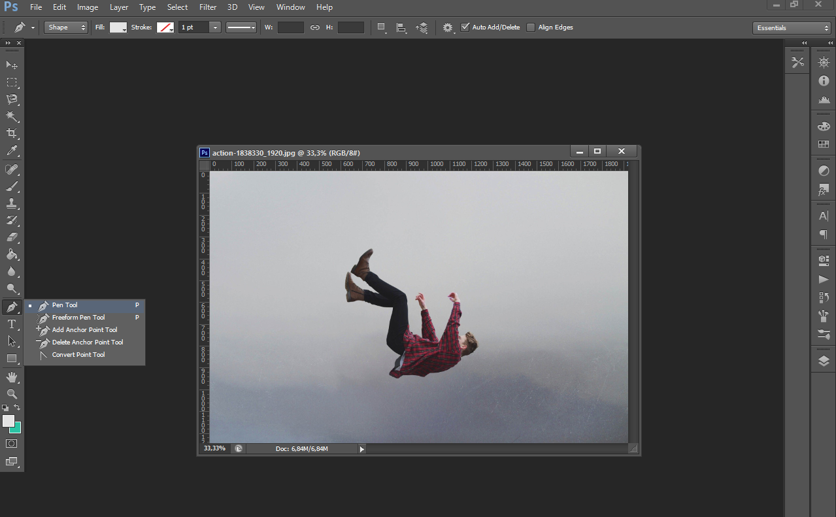Enable Align Edges checkbox
The image size is (836, 517).
pyautogui.click(x=531, y=27)
